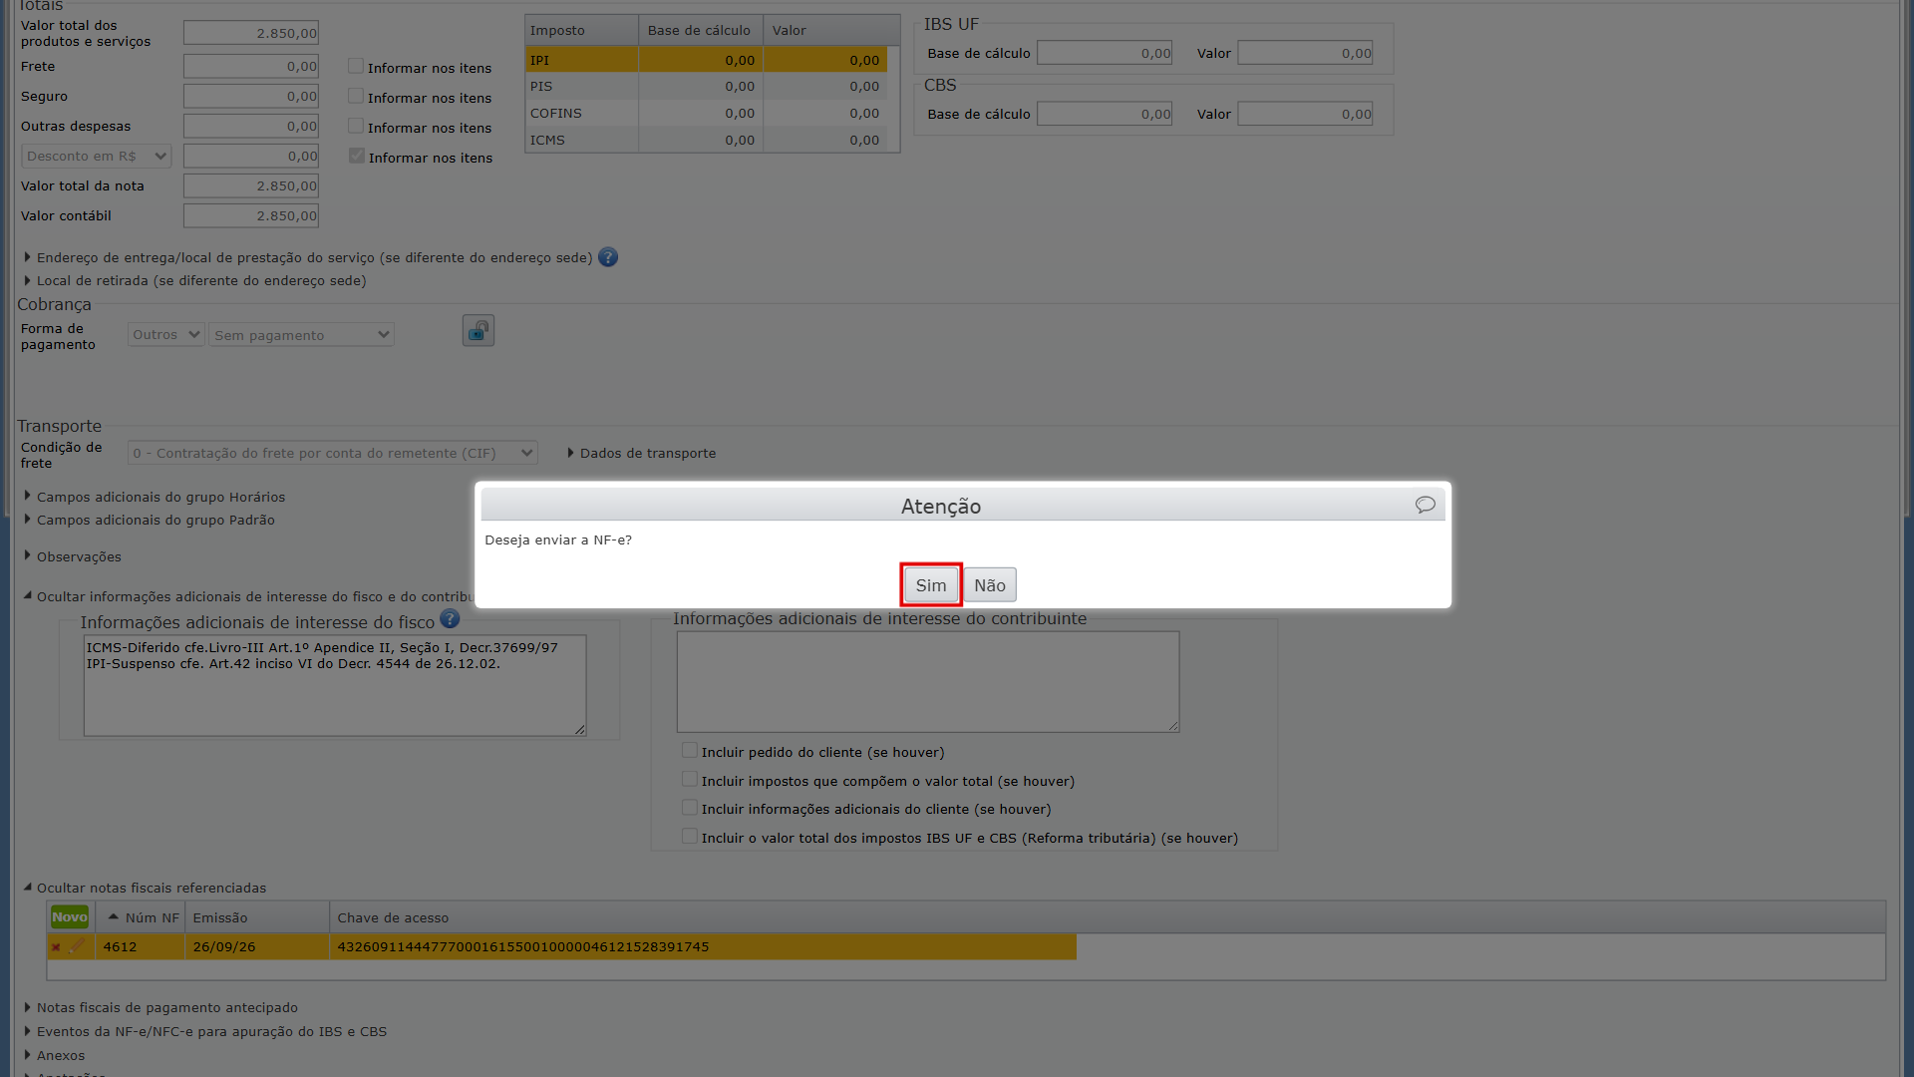Expand Campos adicionais do grupo Horários
This screenshot has height=1077, width=1914.
[x=155, y=497]
